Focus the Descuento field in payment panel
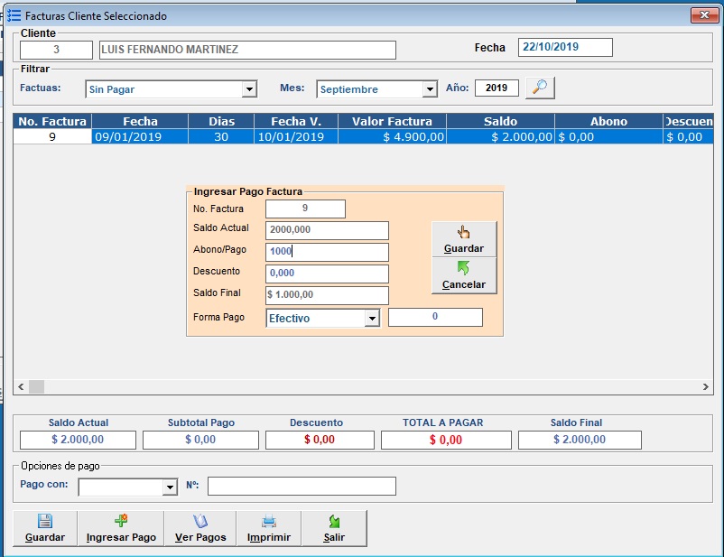 tap(327, 273)
